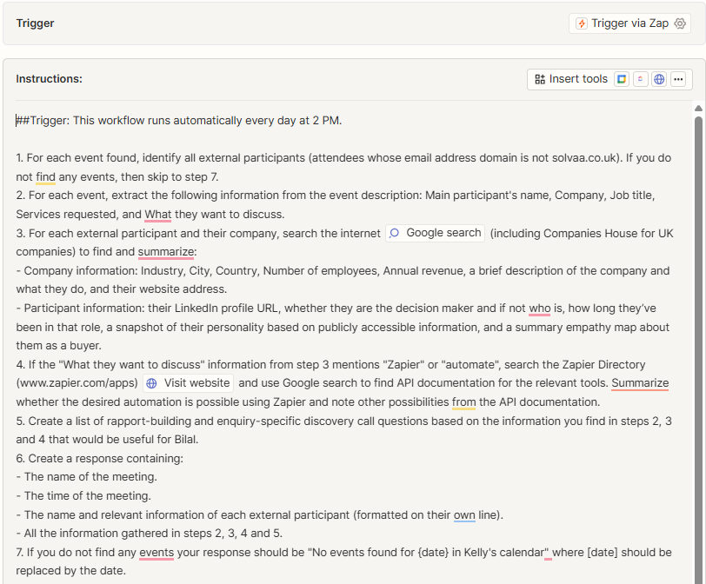706x584 pixels.
Task: Open the three-dots more tools menu
Action: [678, 79]
